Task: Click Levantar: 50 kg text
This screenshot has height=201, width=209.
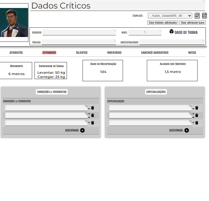Action: point(51,73)
